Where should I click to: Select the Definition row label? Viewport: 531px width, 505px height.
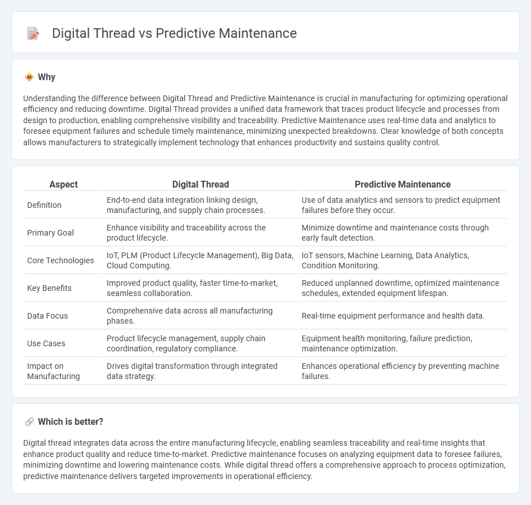coord(45,205)
